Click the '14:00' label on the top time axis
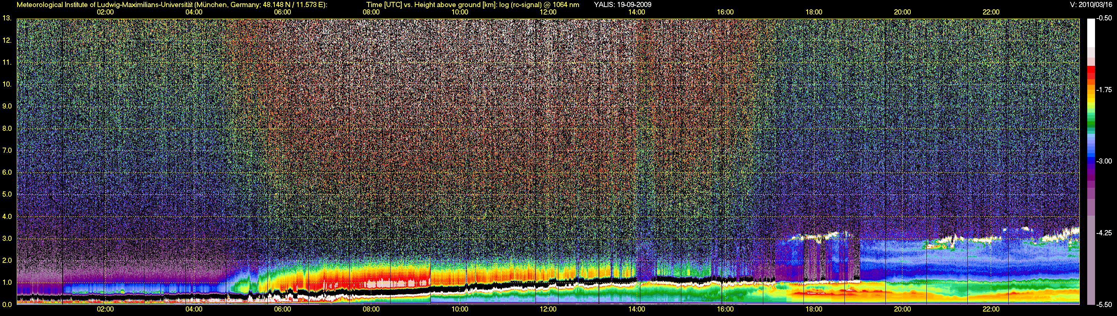 637,12
